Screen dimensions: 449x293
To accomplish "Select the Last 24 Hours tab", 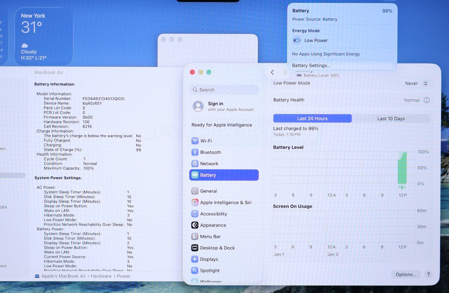I will [312, 119].
